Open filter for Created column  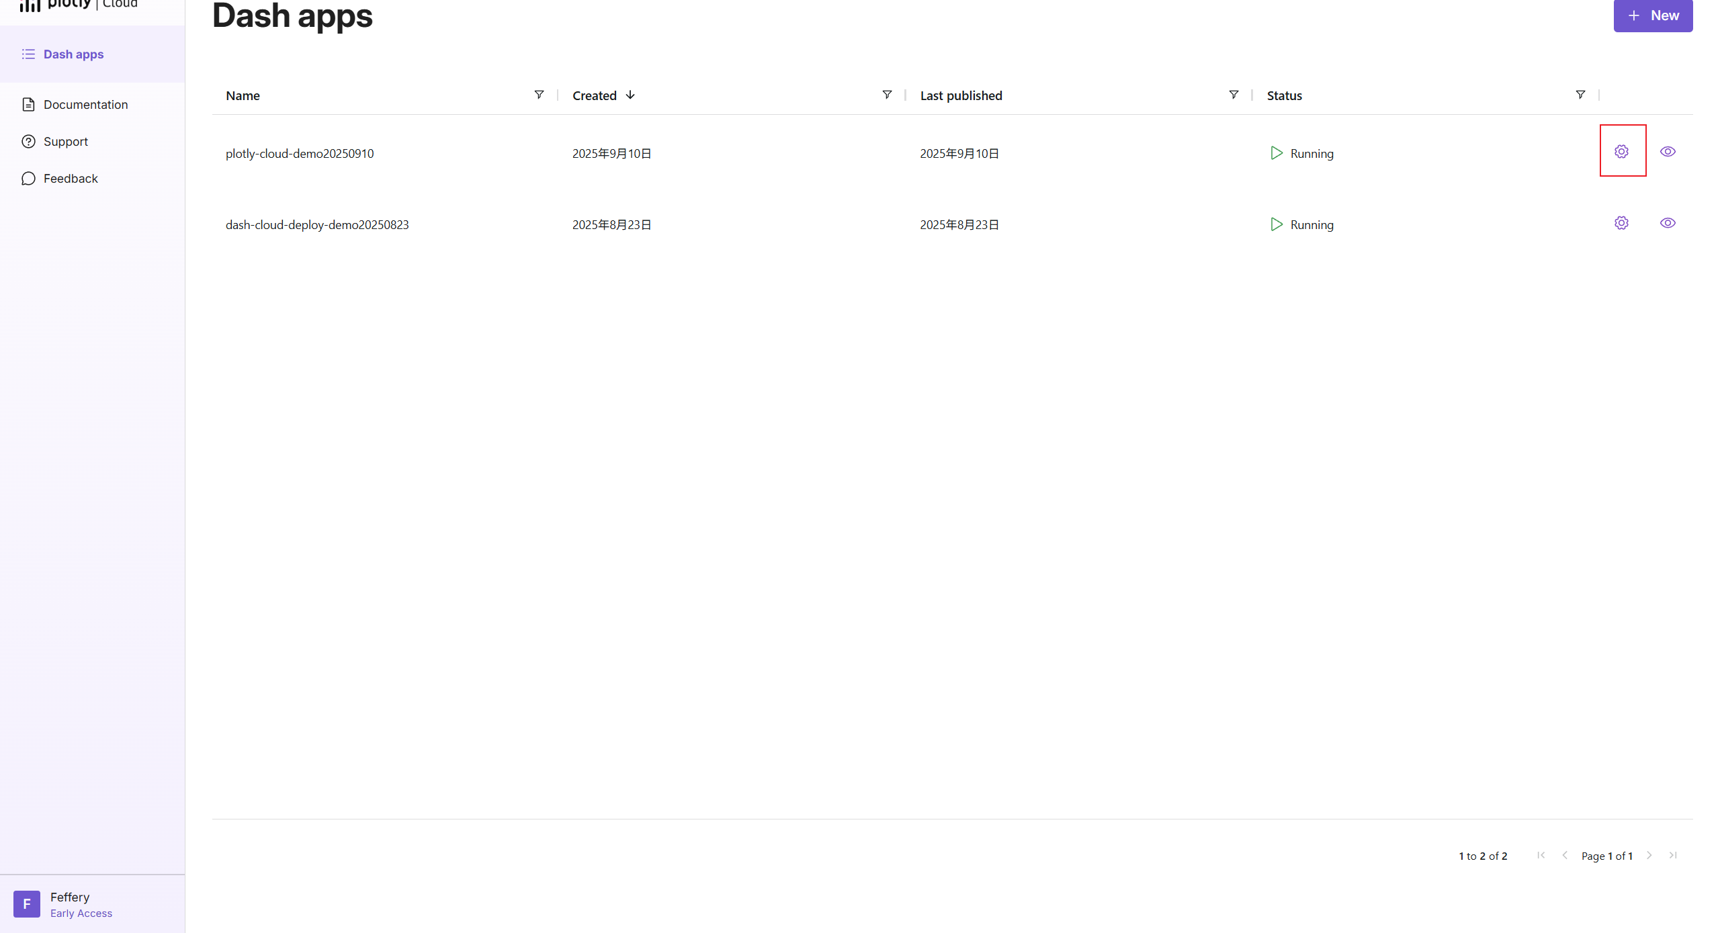[x=887, y=95]
